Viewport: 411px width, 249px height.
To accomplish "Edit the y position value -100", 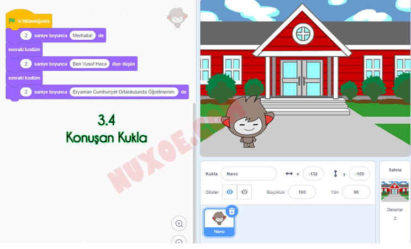I will tap(360, 173).
